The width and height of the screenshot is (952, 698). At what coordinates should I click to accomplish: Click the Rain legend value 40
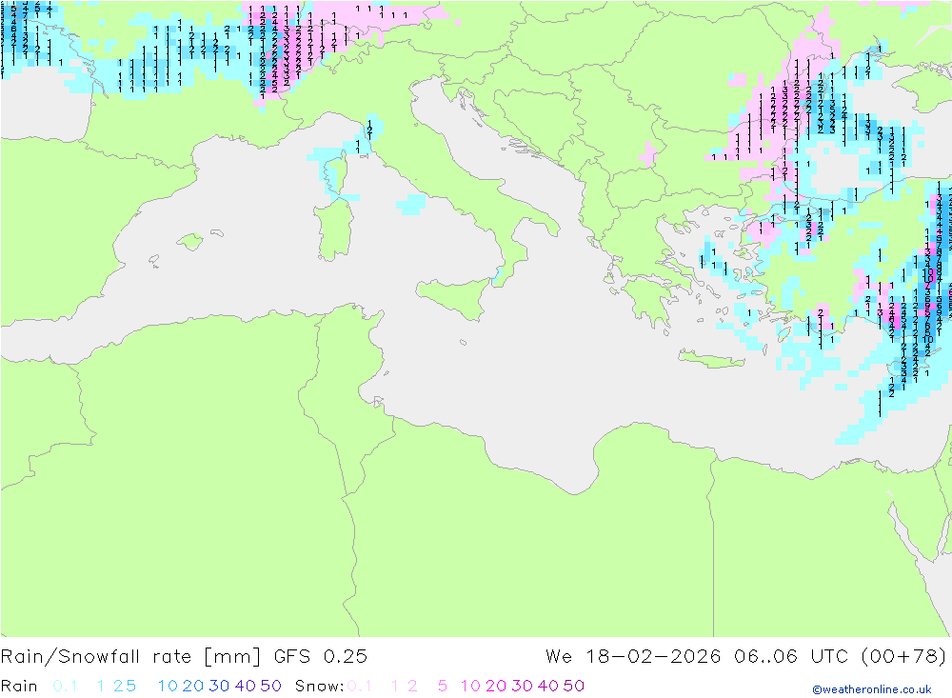pyautogui.click(x=246, y=686)
